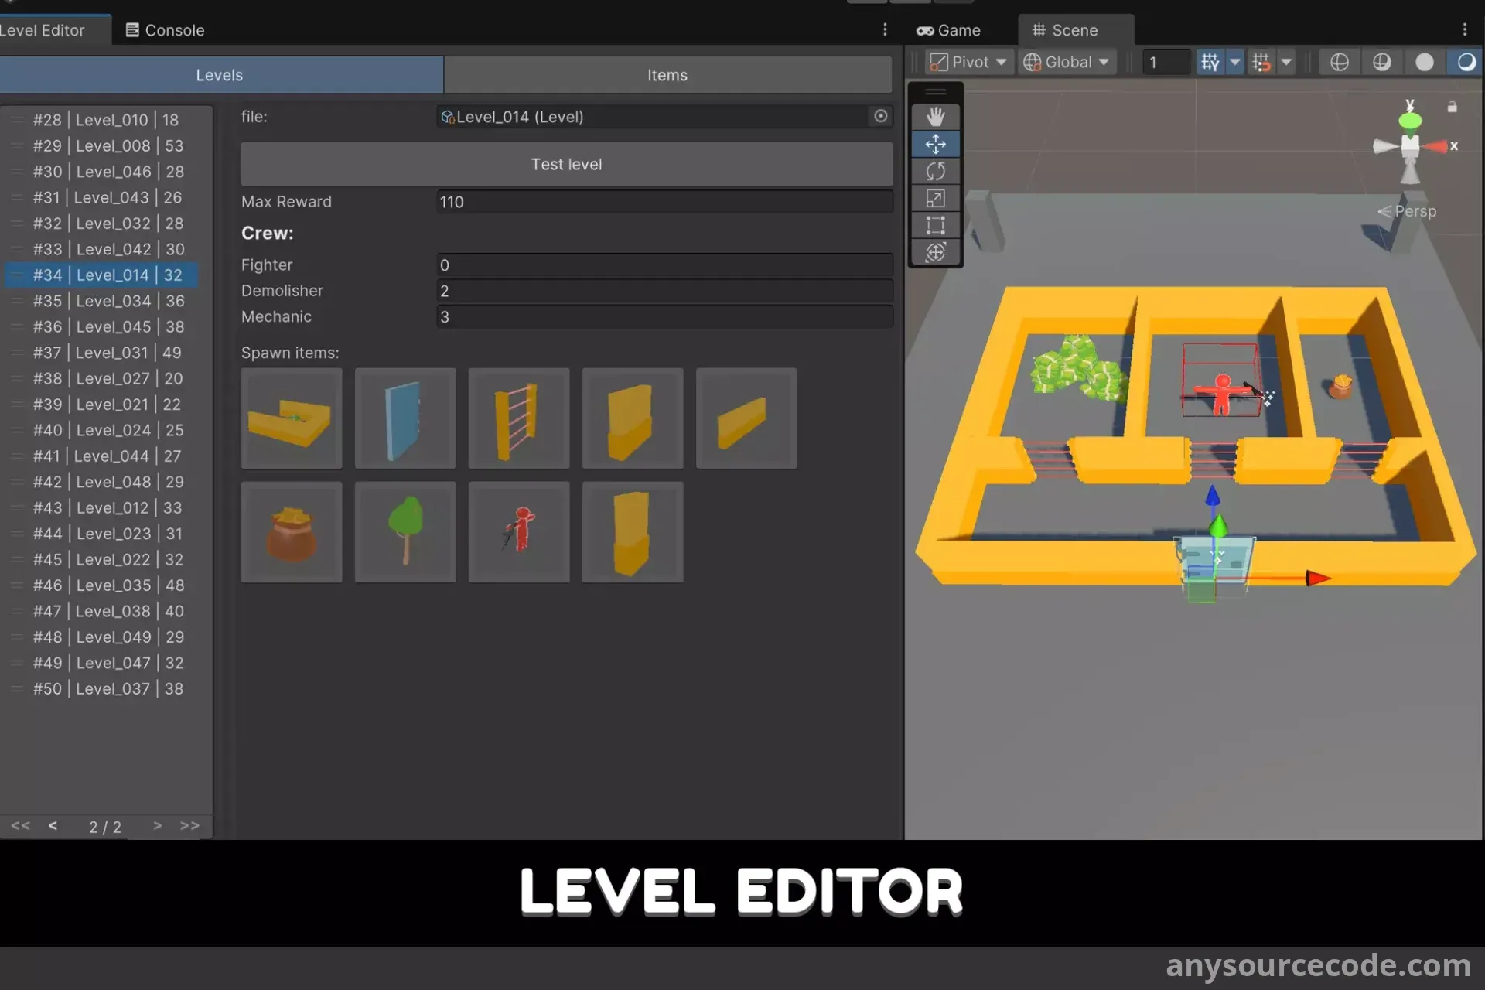
Task: Click the Test level button
Action: (x=566, y=164)
